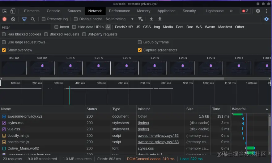This screenshot has width=272, height=163.
Task: Open the No throttling dropdown
Action: (120, 19)
